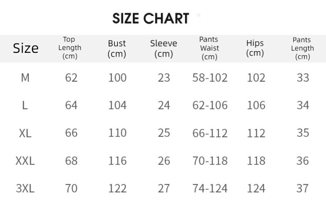Click the Pants Waist (cm) header
326x202 pixels.
pyautogui.click(x=209, y=48)
